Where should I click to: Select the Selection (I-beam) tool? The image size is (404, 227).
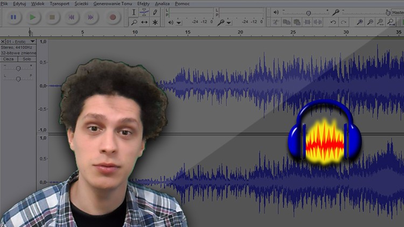pyautogui.click(x=134, y=12)
